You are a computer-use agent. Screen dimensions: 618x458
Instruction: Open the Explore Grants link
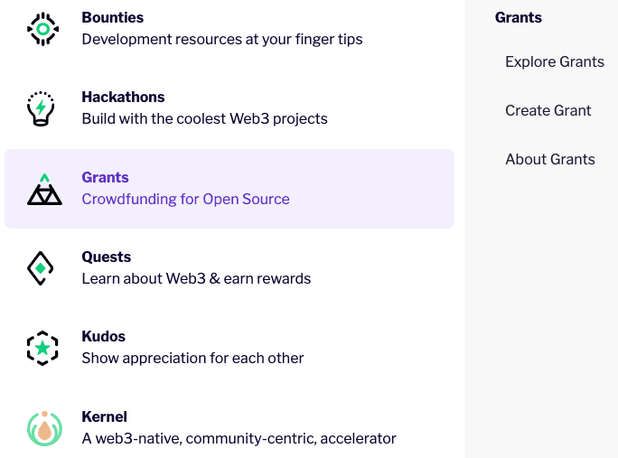[x=554, y=61]
